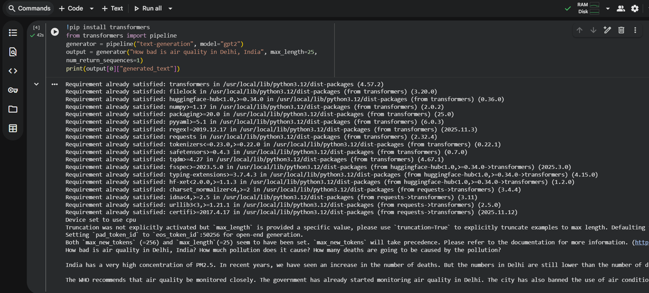Screen dimensions: 649x293
Task: Open the Commands search palette
Action: click(x=30, y=8)
